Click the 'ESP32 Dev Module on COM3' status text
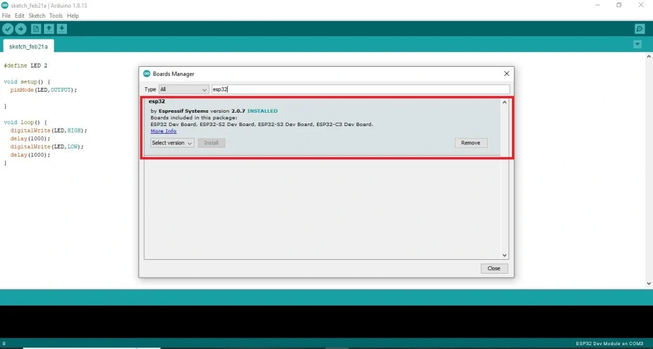653x349 pixels. (609, 344)
